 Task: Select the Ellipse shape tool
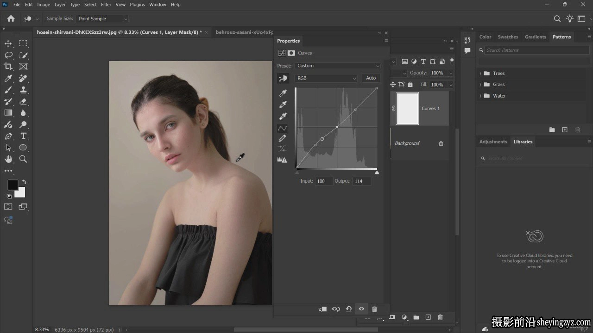tap(23, 148)
